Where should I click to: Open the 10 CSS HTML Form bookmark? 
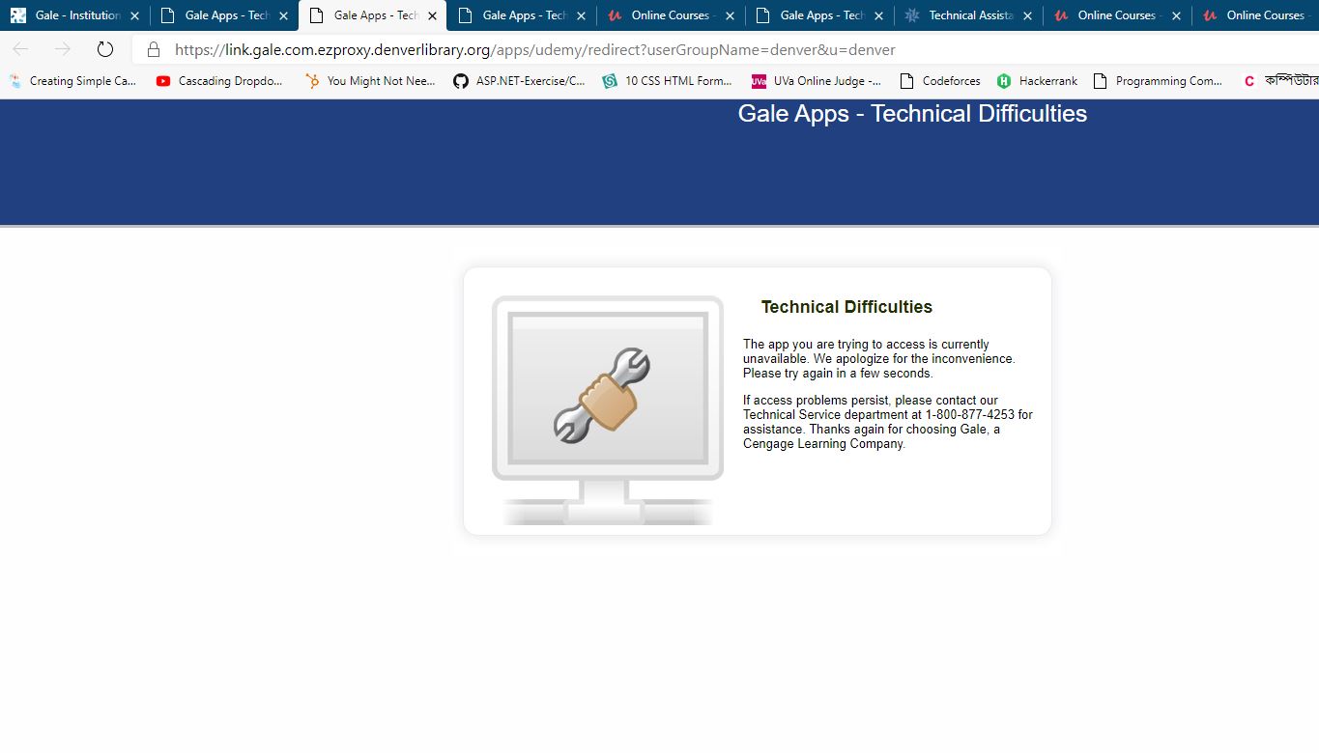pos(667,81)
